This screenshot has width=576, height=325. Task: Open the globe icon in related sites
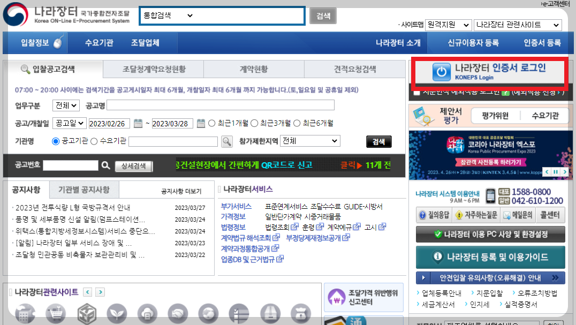[x=209, y=314]
